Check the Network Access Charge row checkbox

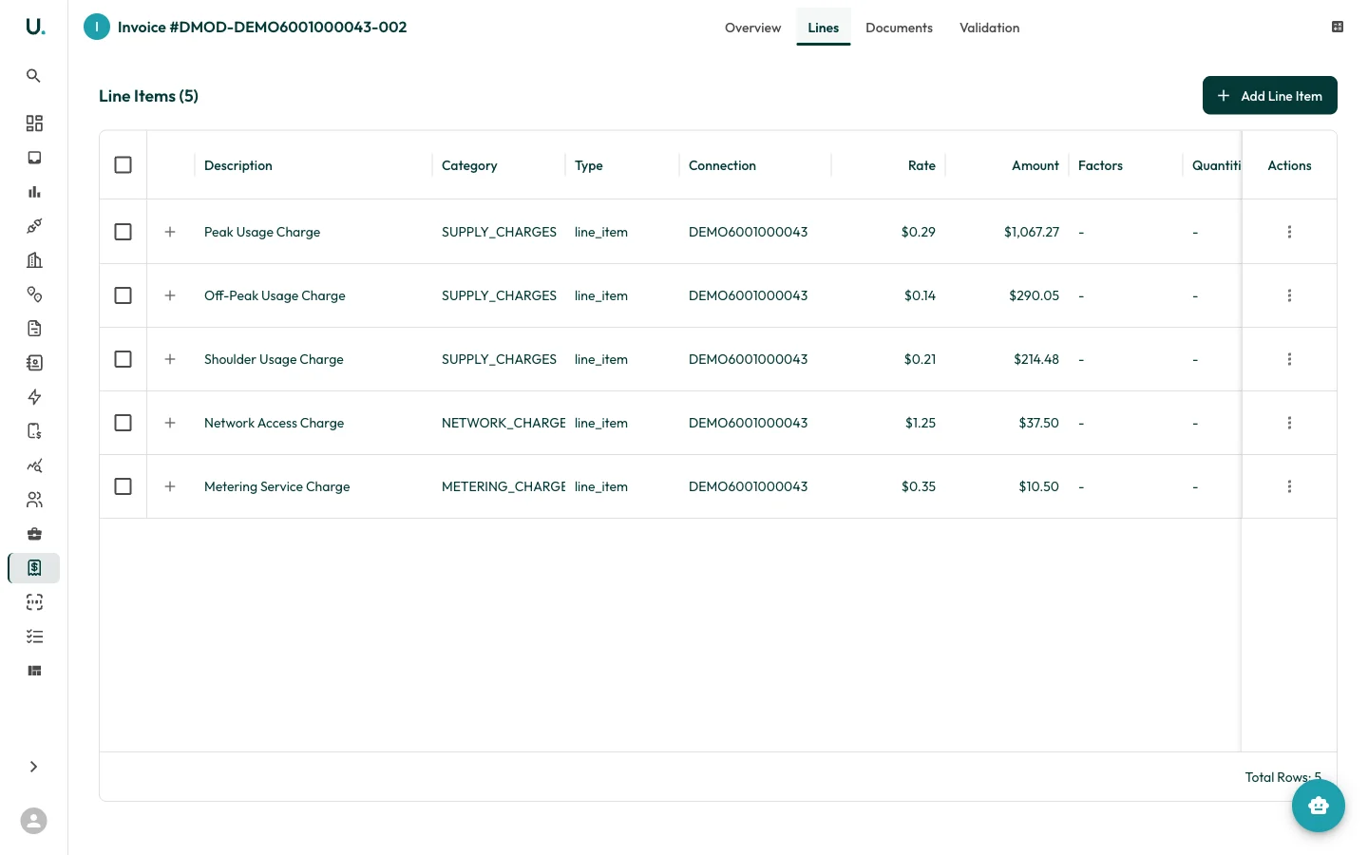point(123,423)
